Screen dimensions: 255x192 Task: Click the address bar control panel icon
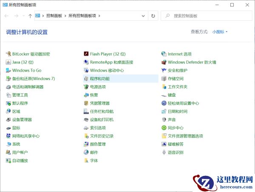[37, 16]
